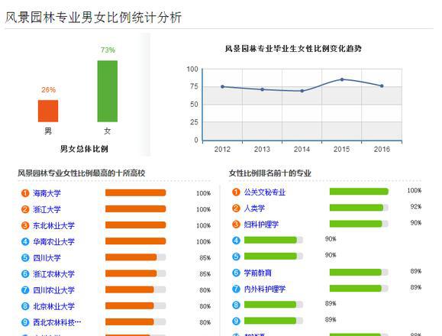Click the 75 y-axis label
The width and height of the screenshot is (442, 336).
[x=194, y=86]
